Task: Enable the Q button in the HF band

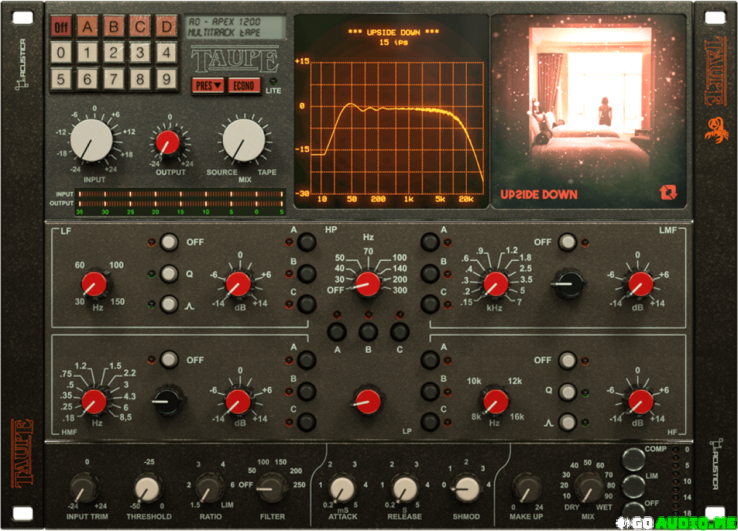Action: [567, 391]
